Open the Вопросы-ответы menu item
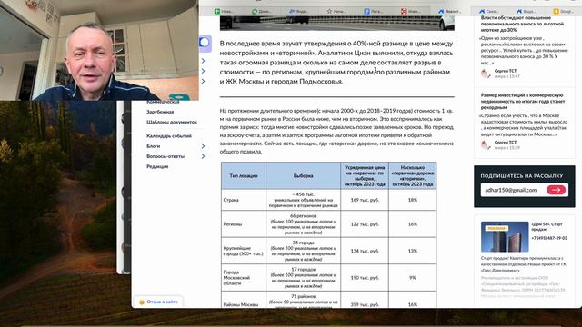The height and width of the screenshot is (327, 582). coord(166,156)
